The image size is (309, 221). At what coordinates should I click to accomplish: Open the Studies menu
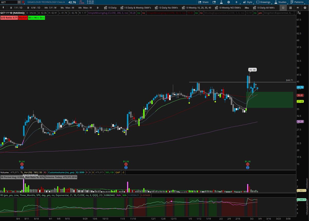point(280,2)
